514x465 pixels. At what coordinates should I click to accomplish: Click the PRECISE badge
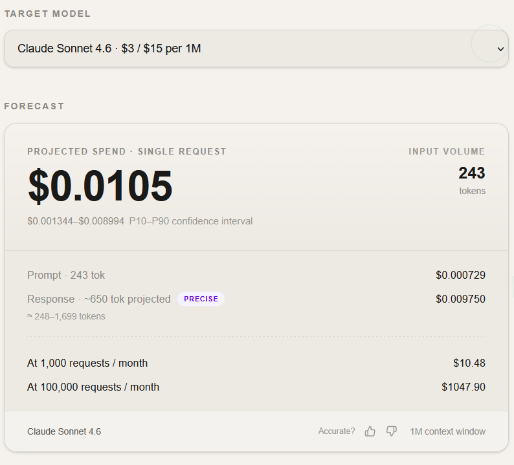click(201, 299)
